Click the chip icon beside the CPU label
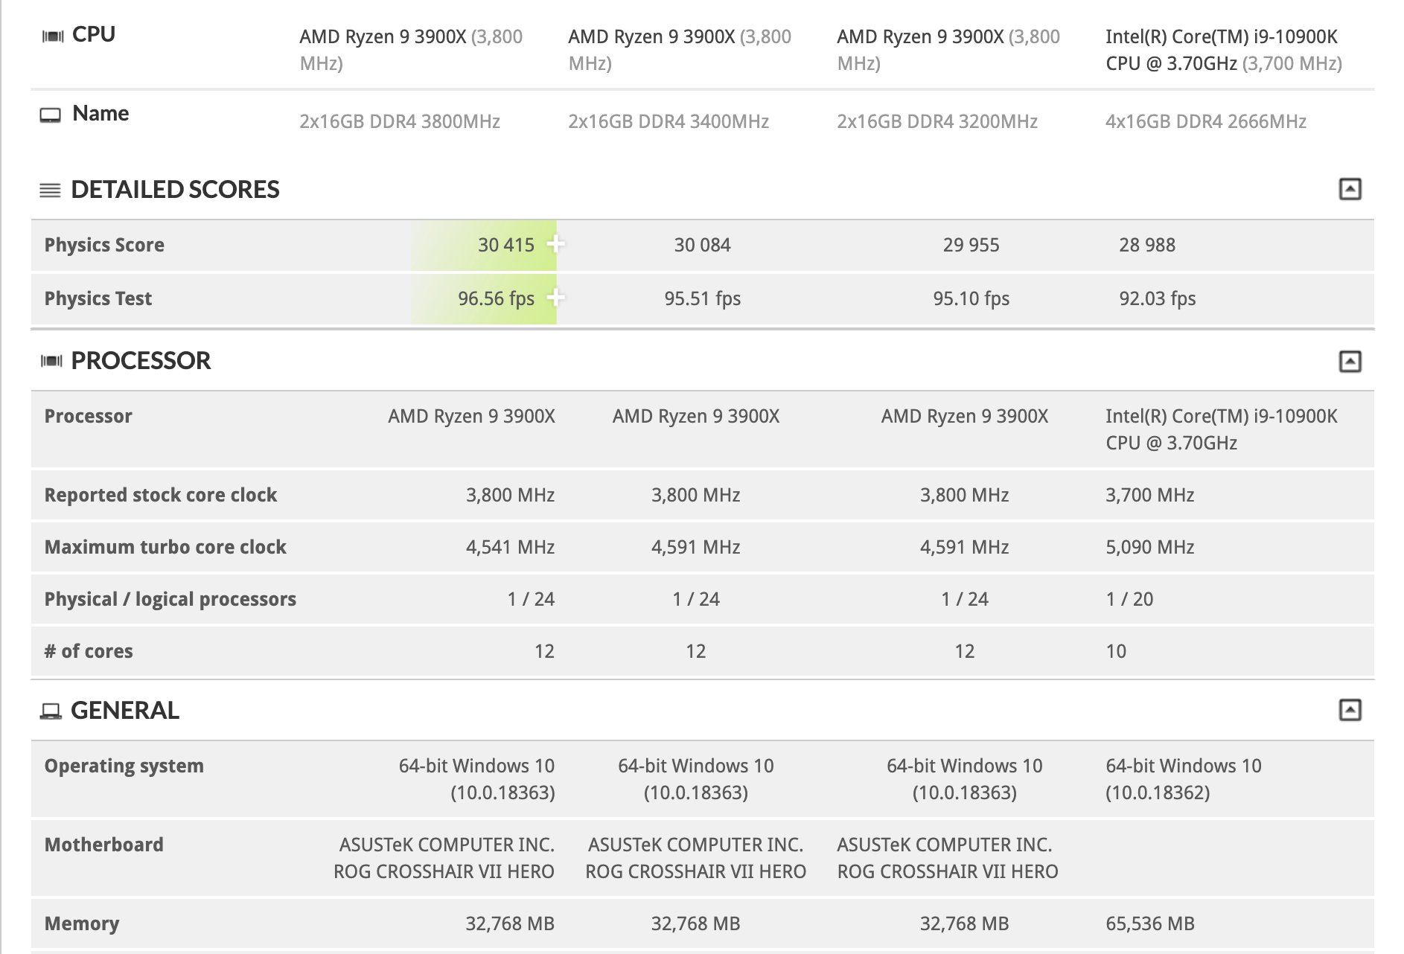The height and width of the screenshot is (954, 1404). [x=52, y=36]
